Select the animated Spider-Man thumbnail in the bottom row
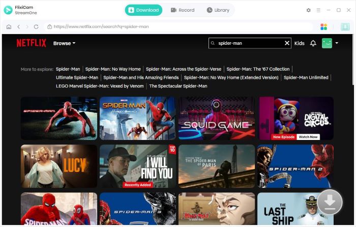The width and height of the screenshot is (356, 227). pyautogui.click(x=59, y=209)
